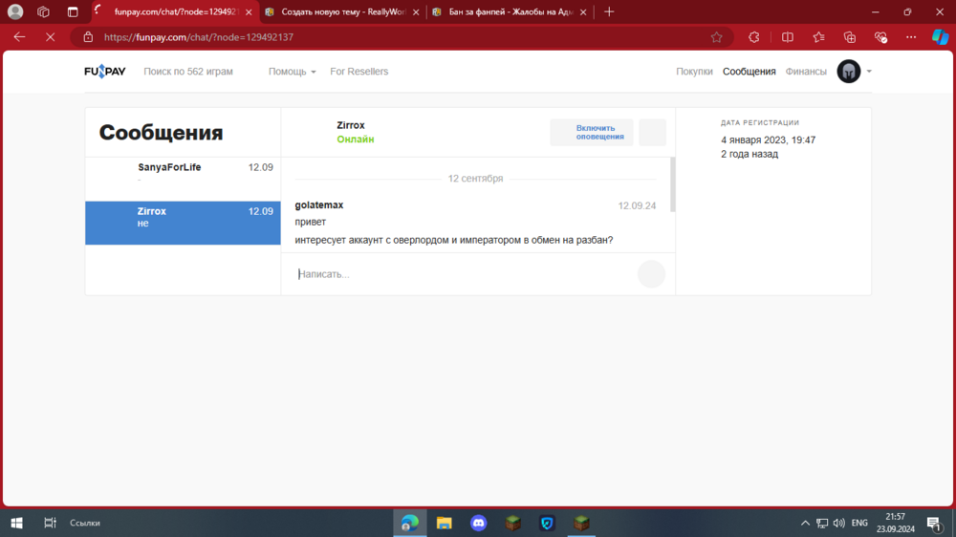The height and width of the screenshot is (537, 956).
Task: Close the Бан за фанпей tab
Action: (583, 11)
